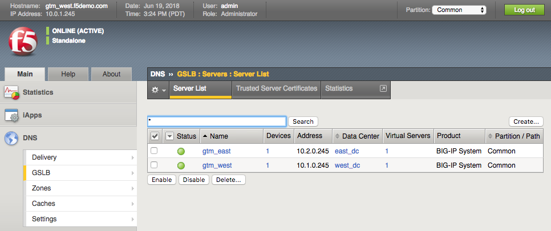This screenshot has height=231, width=551.
Task: Expand the Caches submenu
Action: (x=133, y=204)
